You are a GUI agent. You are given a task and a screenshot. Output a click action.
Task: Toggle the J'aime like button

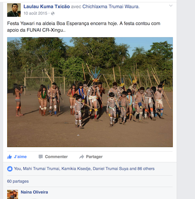17,157
